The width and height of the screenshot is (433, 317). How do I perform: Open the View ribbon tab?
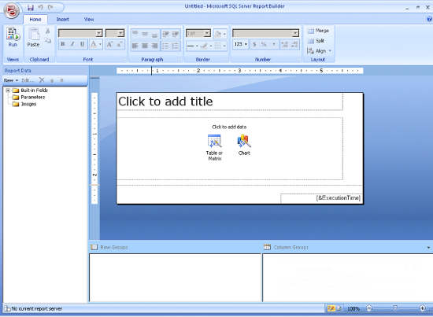click(89, 20)
